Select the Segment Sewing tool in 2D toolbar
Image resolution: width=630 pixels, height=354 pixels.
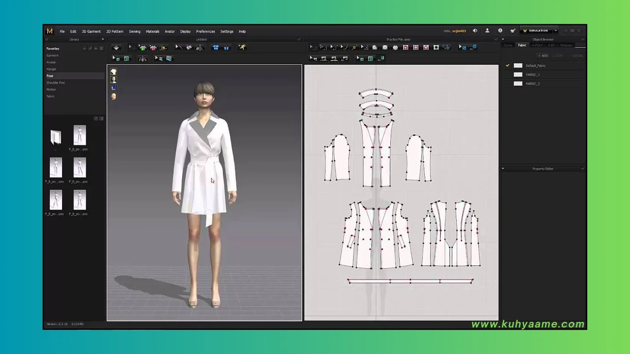pyautogui.click(x=324, y=58)
